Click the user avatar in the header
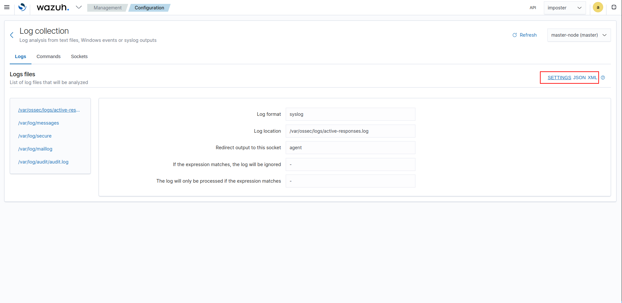The image size is (622, 303). pyautogui.click(x=598, y=7)
